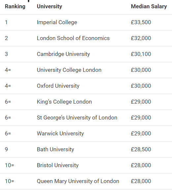The height and width of the screenshot is (190, 172).
Task: Click Warwick University entry
Action: (60, 133)
